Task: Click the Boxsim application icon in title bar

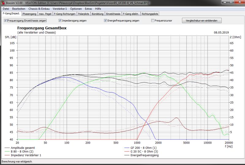Action: [x=3, y=3]
